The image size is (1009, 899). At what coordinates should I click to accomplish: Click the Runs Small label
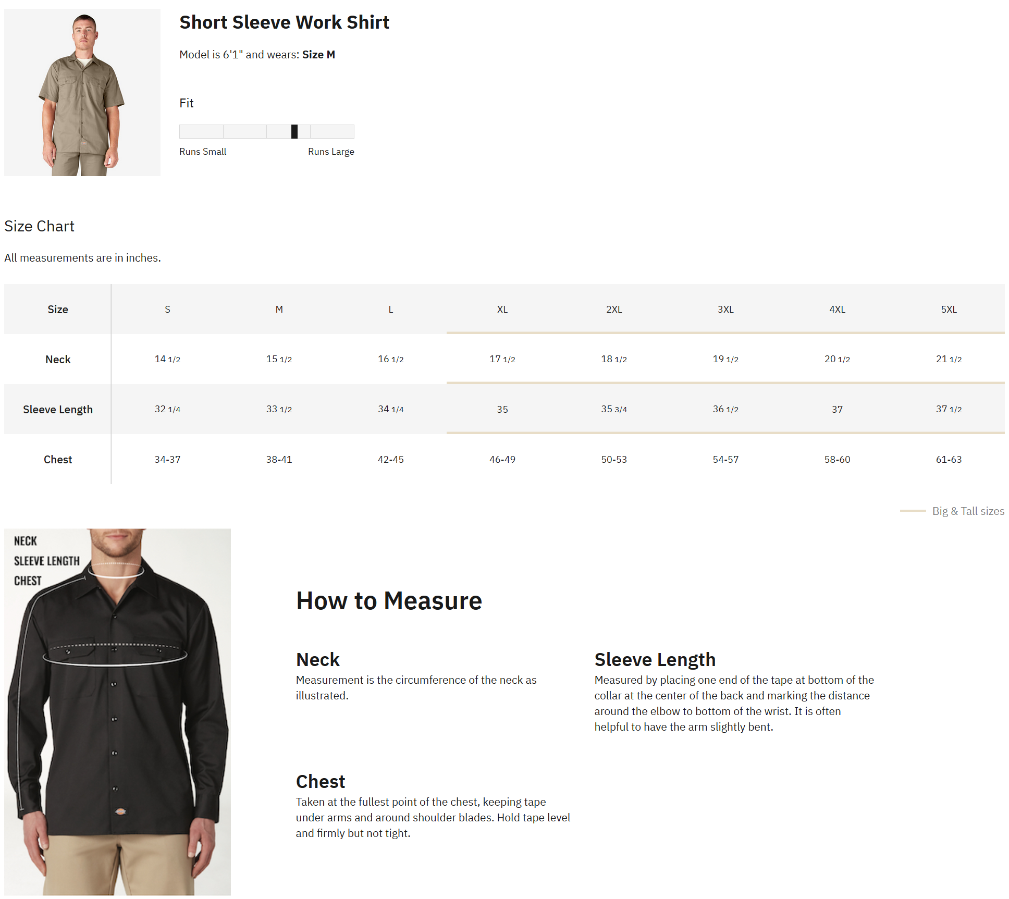coord(203,152)
